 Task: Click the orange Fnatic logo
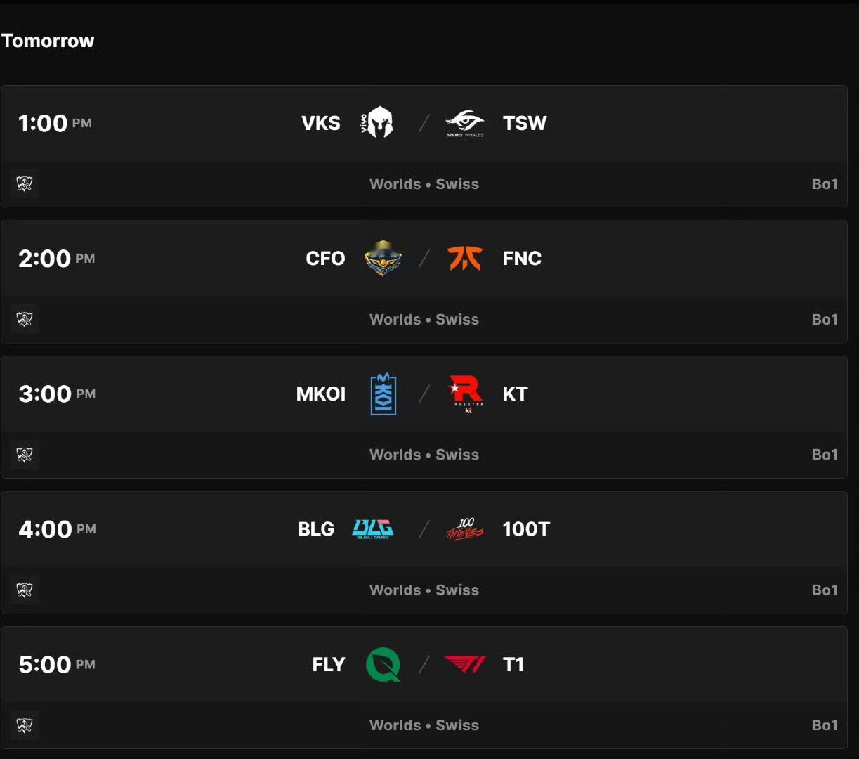(x=465, y=259)
